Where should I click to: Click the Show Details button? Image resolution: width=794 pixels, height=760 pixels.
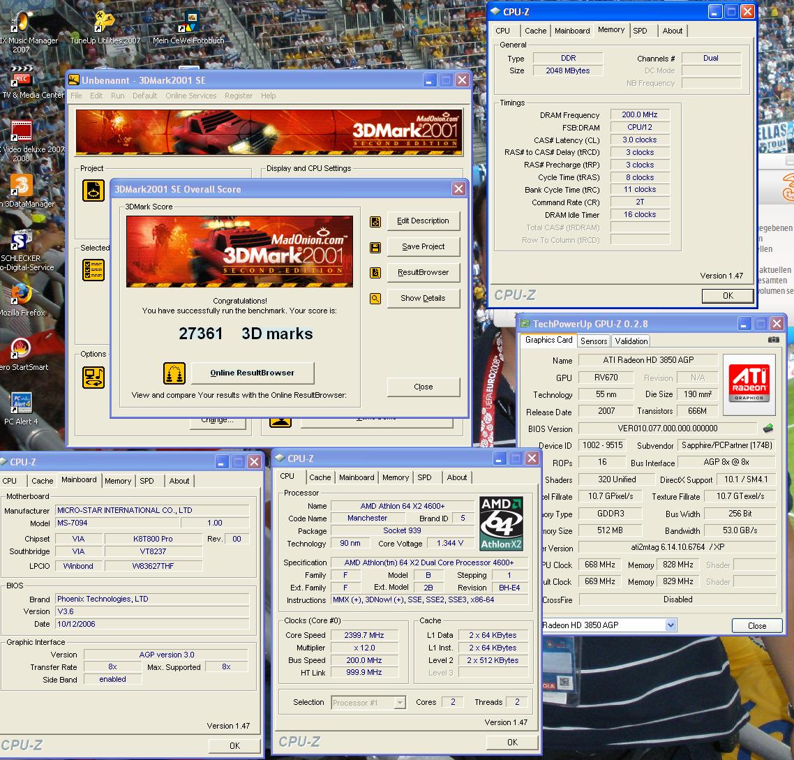click(424, 299)
